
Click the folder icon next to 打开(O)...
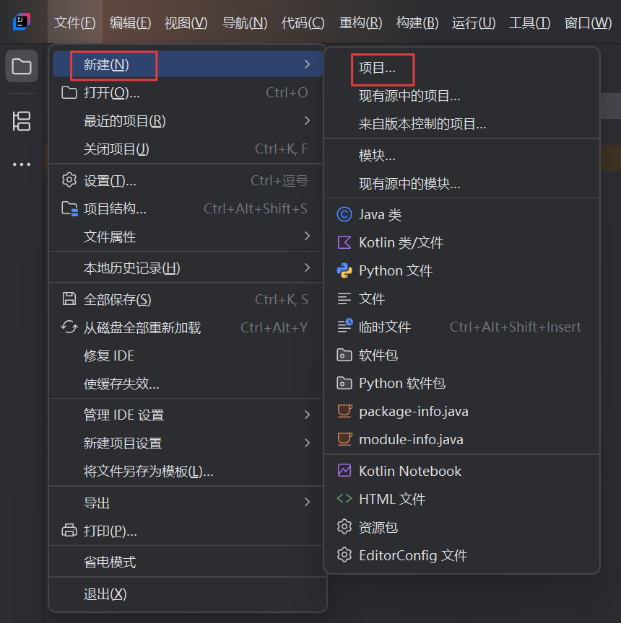point(69,92)
